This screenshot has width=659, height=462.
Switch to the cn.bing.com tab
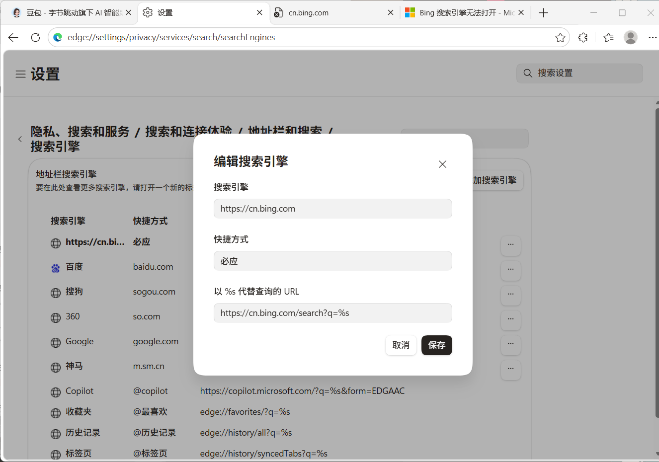334,13
